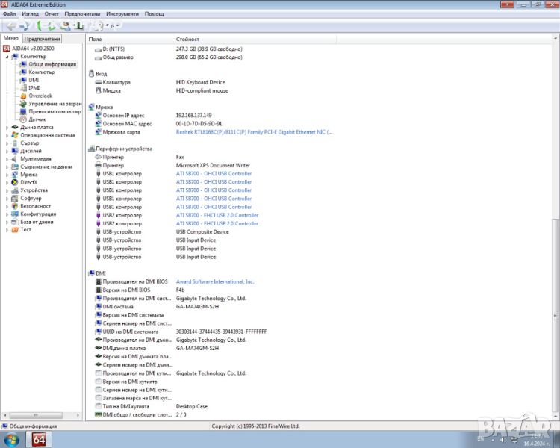Click the Стойност column header
This screenshot has width=560, height=448.
tap(187, 39)
